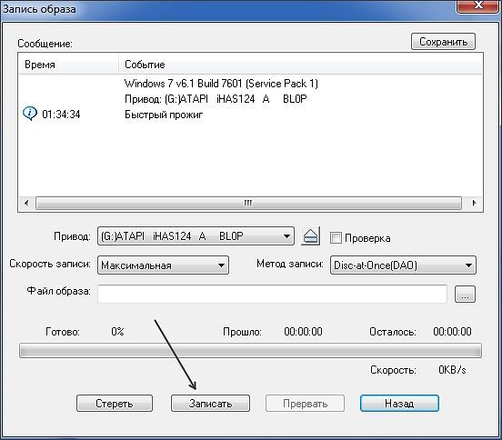Close the Запись образа window

pyautogui.click(x=478, y=5)
